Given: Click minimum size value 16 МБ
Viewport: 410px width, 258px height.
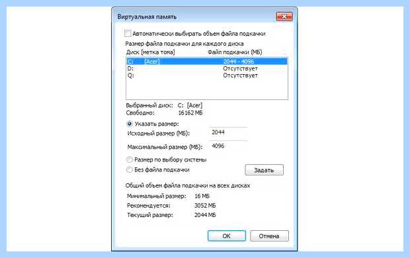Looking at the screenshot, I should point(202,196).
